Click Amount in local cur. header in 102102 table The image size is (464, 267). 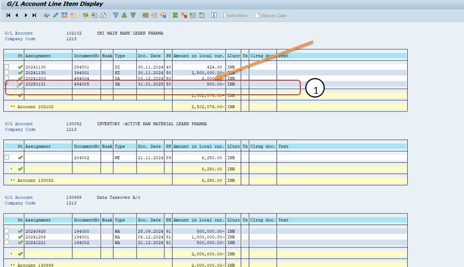pos(199,56)
